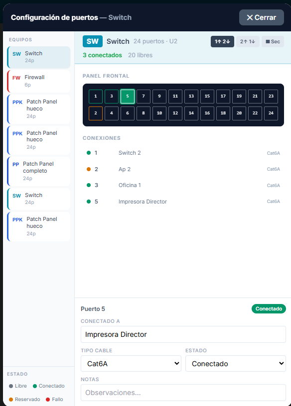Open the first Switch 24p in Equipos list
The image size is (291, 406).
tap(39, 57)
